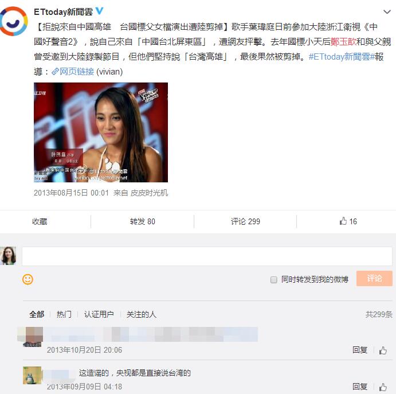Open the #ETtoday新聞雲# hashtag
396x394 pixels.
click(342, 57)
